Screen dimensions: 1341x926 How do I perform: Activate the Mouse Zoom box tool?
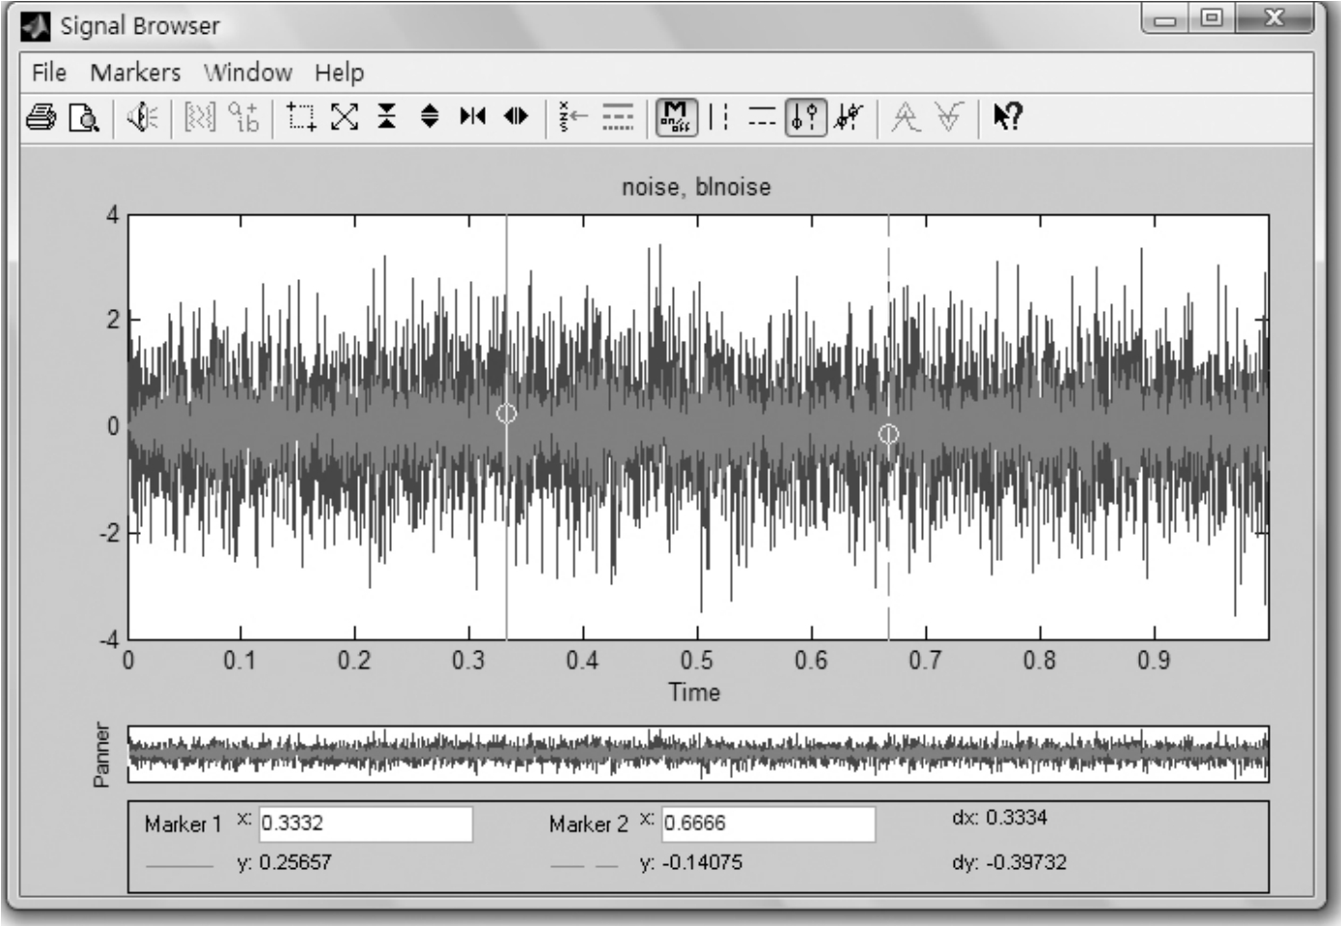301,118
